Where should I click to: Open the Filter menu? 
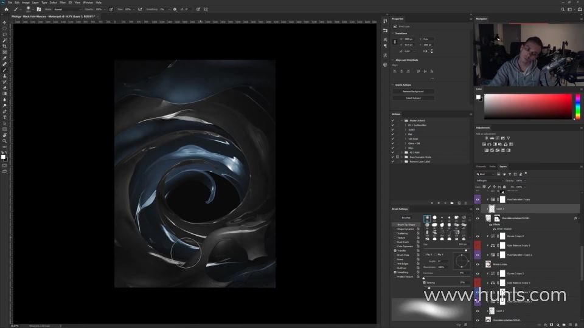63,2
